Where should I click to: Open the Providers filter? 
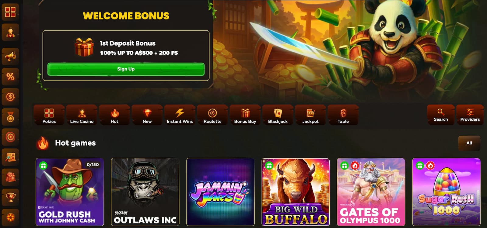pos(470,115)
